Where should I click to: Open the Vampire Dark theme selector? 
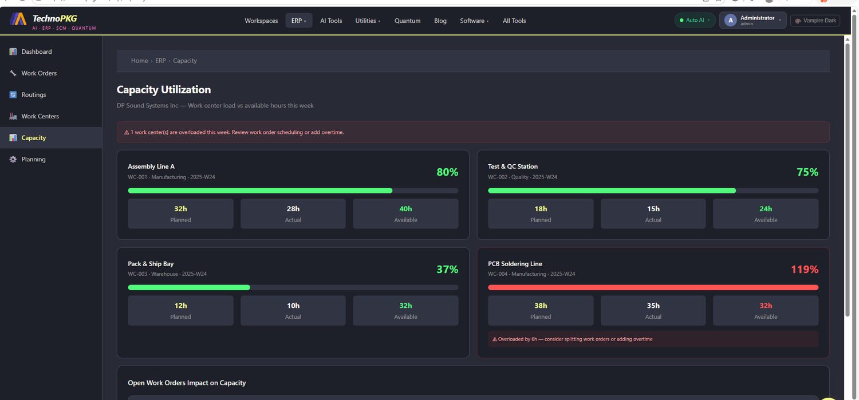pyautogui.click(x=815, y=21)
